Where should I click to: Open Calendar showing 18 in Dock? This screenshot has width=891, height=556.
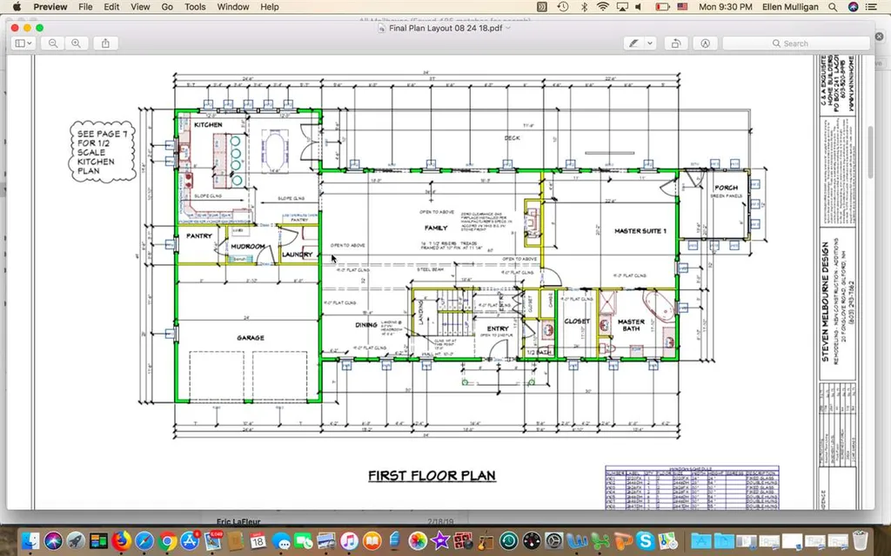[258, 540]
